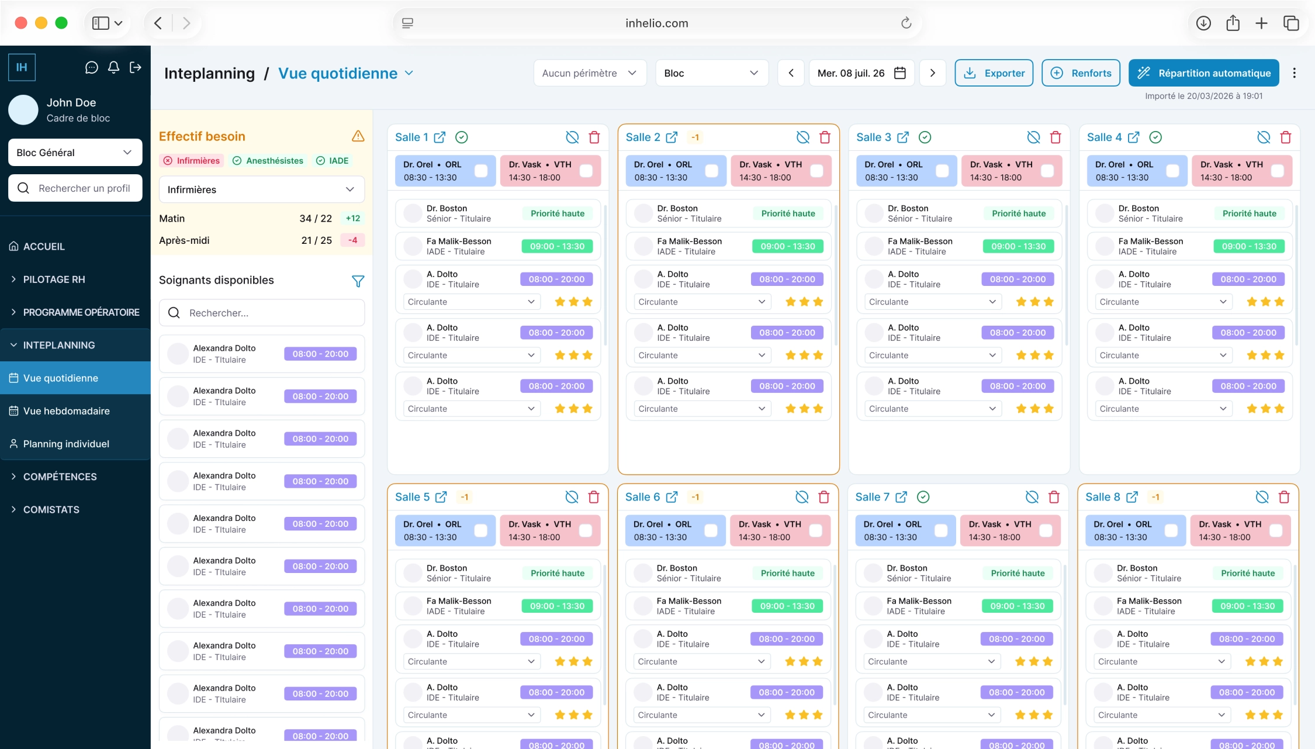The image size is (1315, 749).
Task: Click Salle 8 hide/disable icon
Action: tap(1262, 497)
